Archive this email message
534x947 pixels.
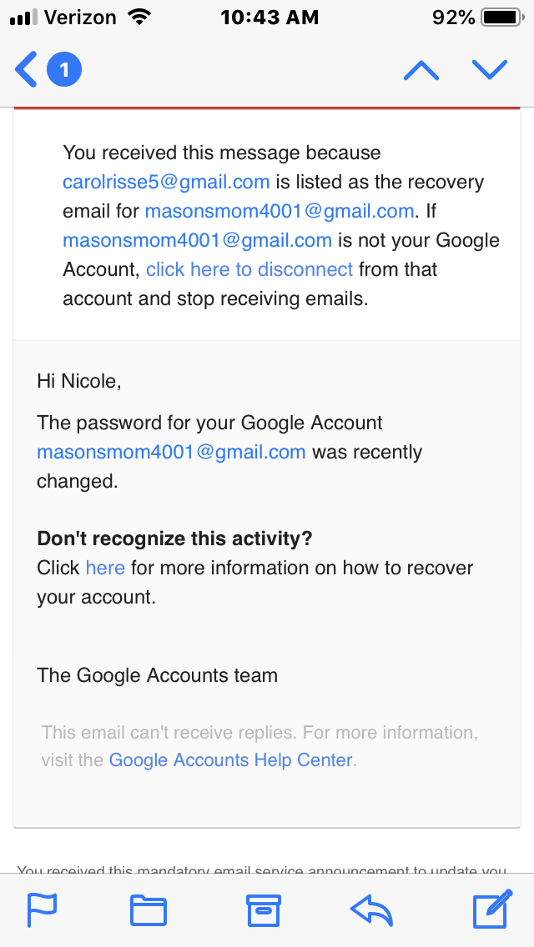coord(263,910)
